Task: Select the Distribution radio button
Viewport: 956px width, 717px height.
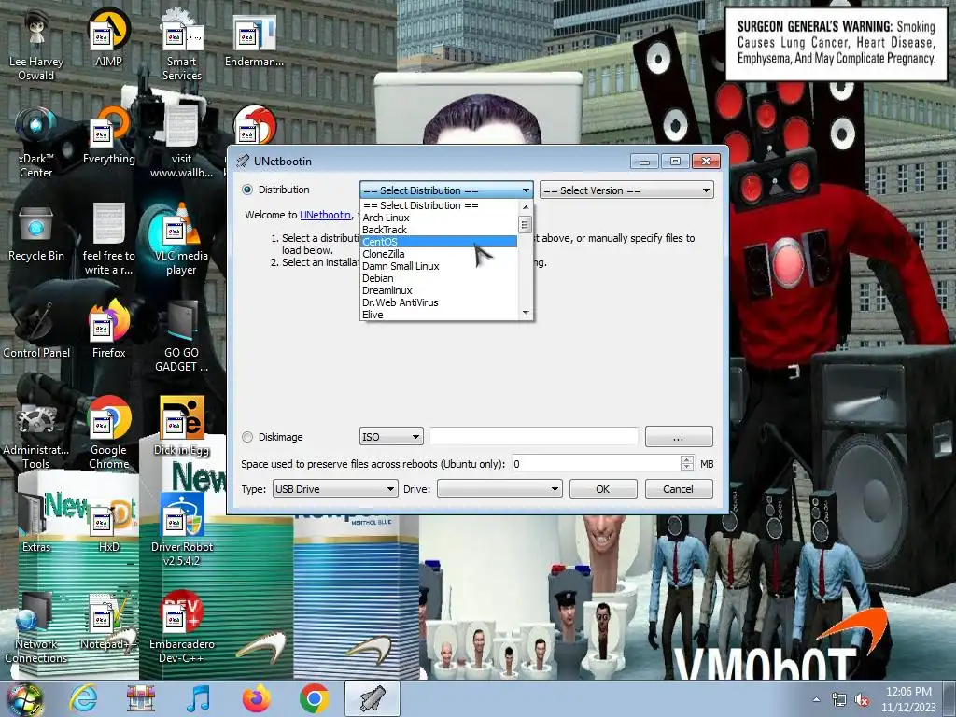Action: (x=247, y=190)
